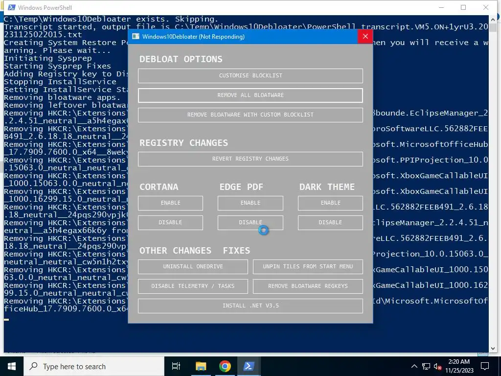Image resolution: width=501 pixels, height=376 pixels.
Task: Click the DARK THEME label
Action: pyautogui.click(x=327, y=187)
